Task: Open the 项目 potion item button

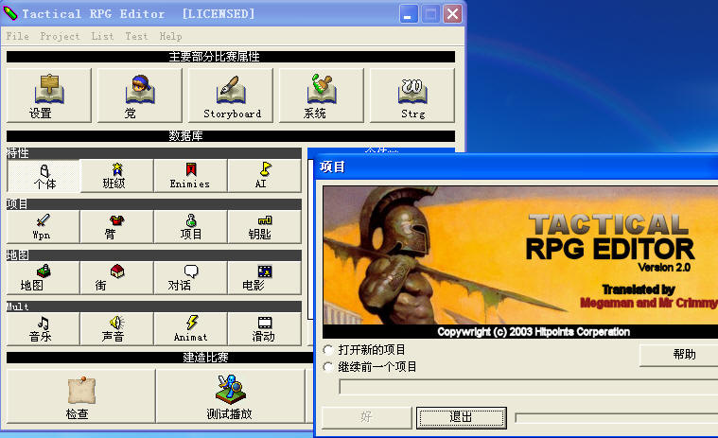Action: click(190, 227)
